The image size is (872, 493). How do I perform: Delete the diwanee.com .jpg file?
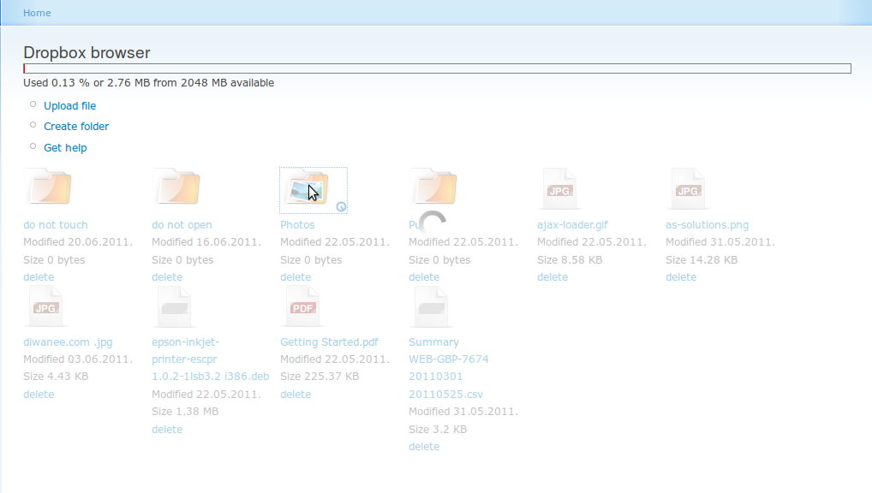point(39,394)
